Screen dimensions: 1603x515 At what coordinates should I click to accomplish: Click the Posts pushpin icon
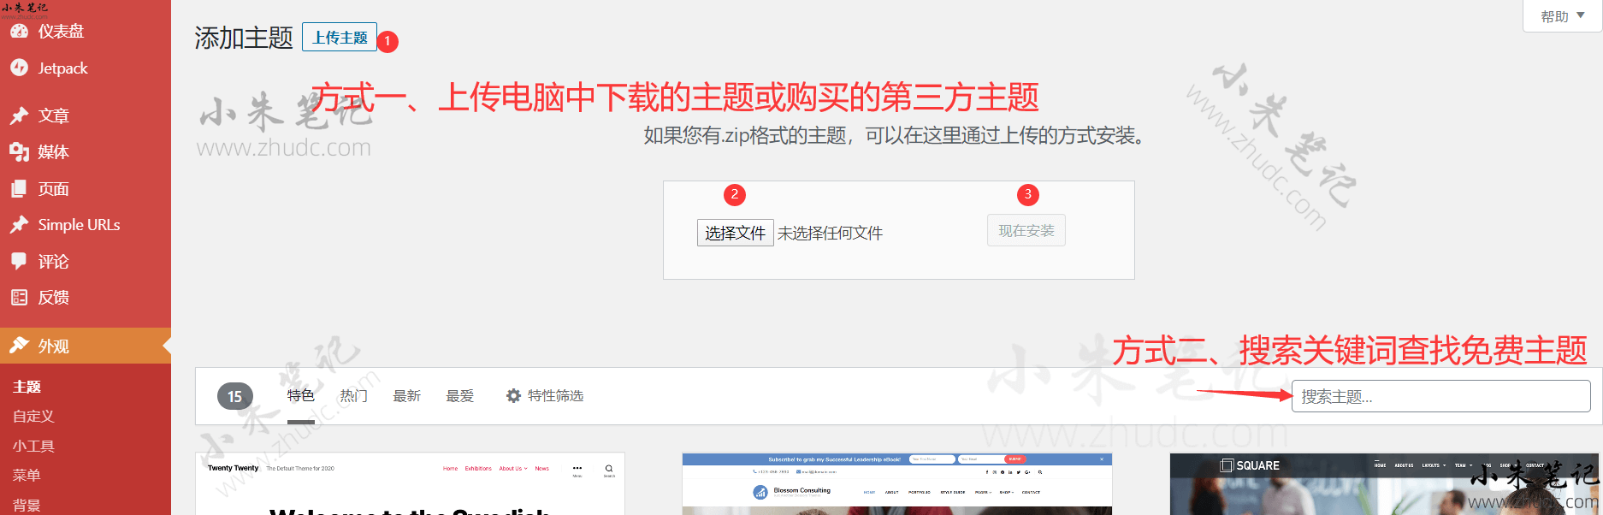pyautogui.click(x=19, y=115)
